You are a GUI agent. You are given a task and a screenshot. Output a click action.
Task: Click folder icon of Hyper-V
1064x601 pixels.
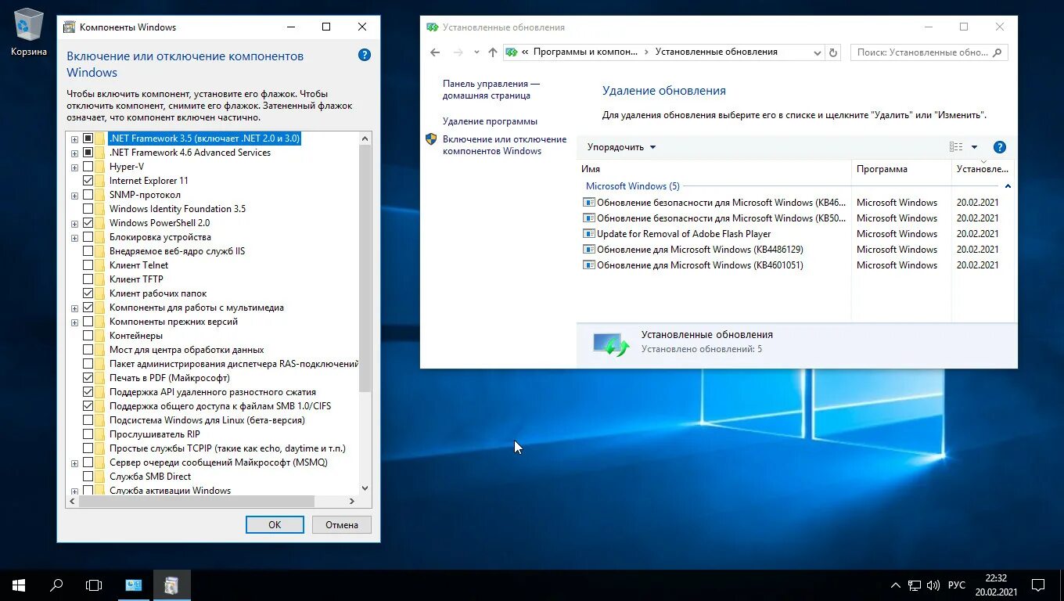[99, 167]
